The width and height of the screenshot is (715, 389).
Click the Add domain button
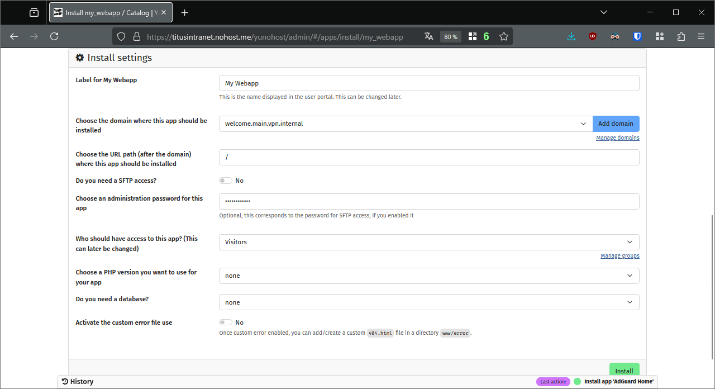click(616, 124)
